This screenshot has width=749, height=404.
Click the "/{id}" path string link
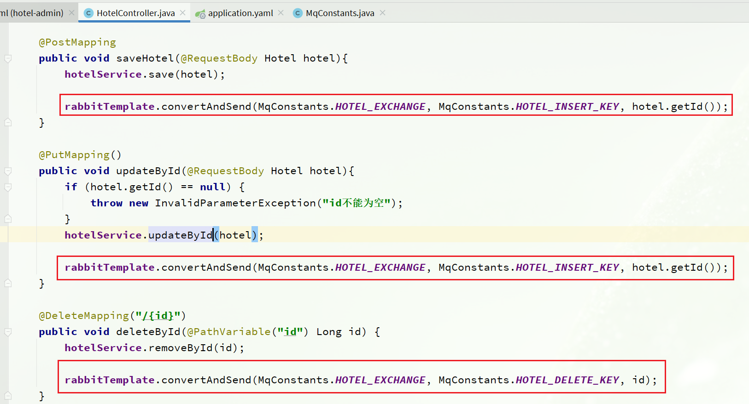158,316
